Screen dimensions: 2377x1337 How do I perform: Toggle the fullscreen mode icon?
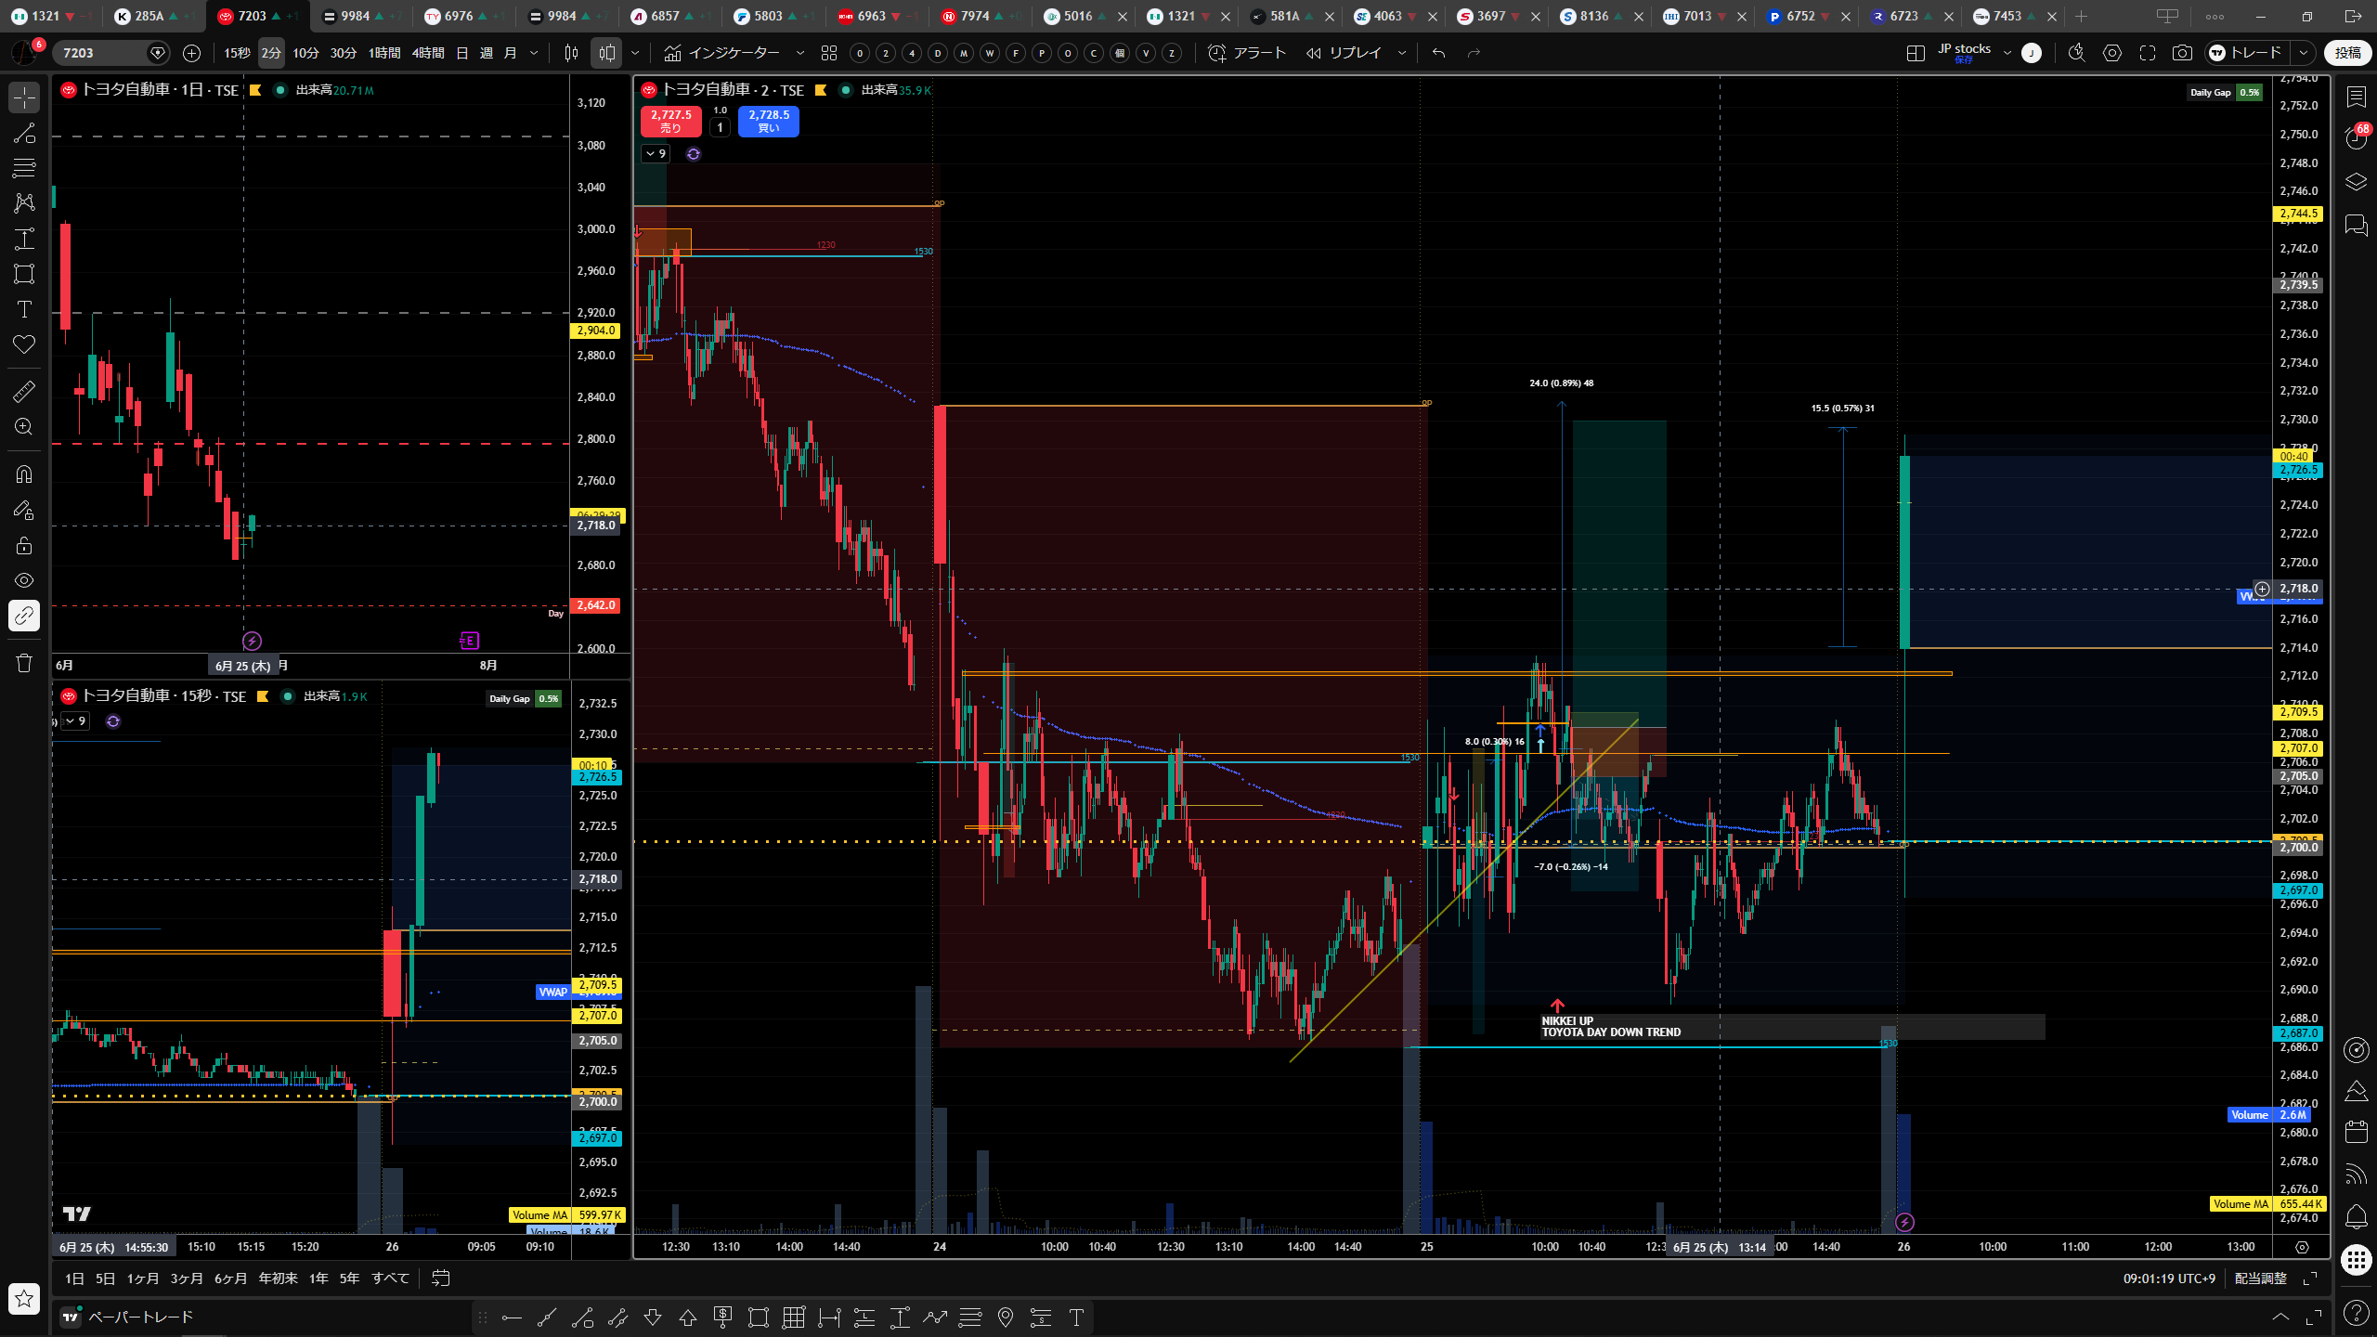point(2147,53)
